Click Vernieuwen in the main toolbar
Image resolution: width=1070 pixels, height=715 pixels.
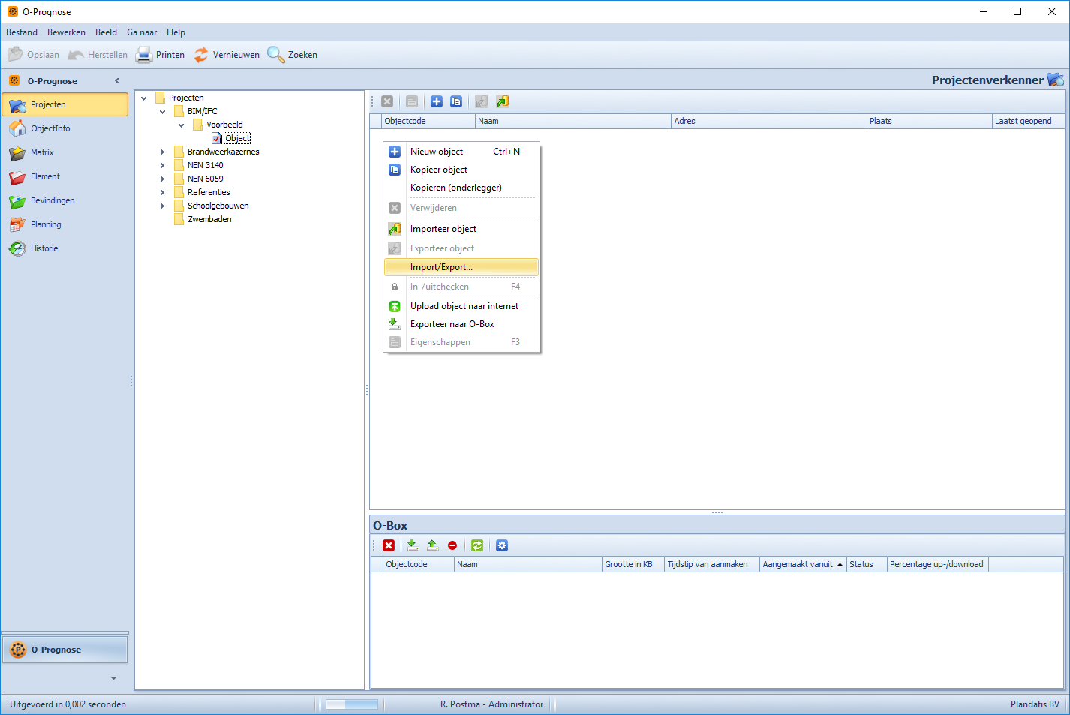tap(227, 55)
